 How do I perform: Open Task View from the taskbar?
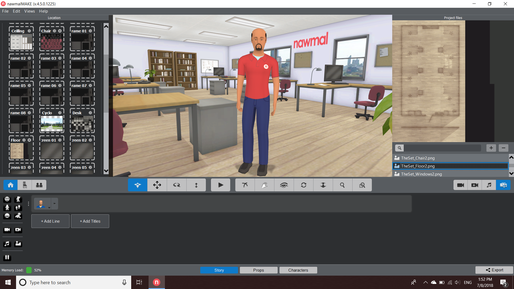click(x=139, y=282)
